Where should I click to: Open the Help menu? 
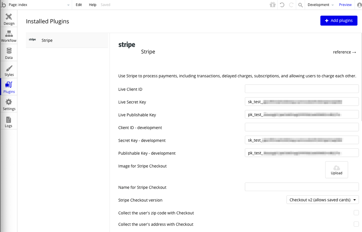93,5
